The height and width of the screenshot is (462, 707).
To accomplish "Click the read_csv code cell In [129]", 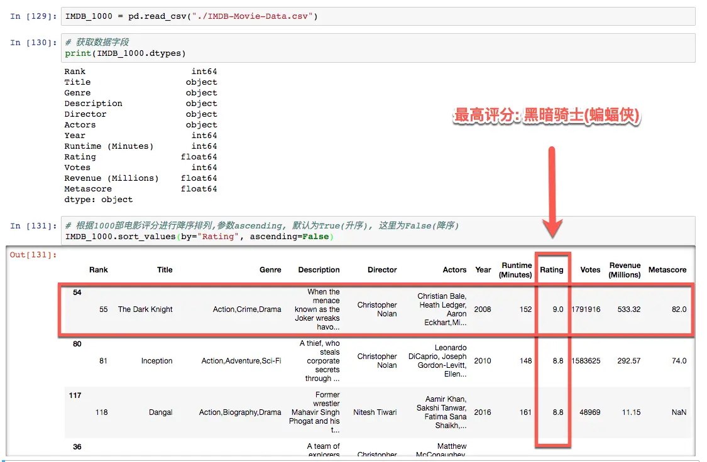I will [378, 16].
